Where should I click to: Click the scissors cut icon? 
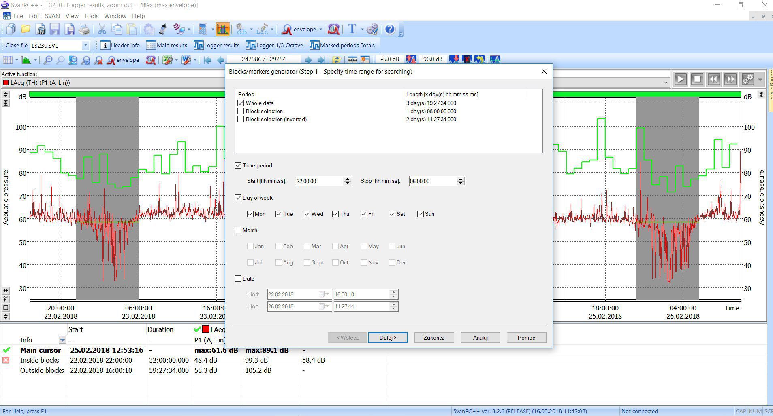[102, 29]
